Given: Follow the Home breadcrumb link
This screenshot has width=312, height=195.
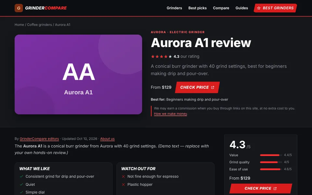Looking at the screenshot, I should click(x=19, y=25).
